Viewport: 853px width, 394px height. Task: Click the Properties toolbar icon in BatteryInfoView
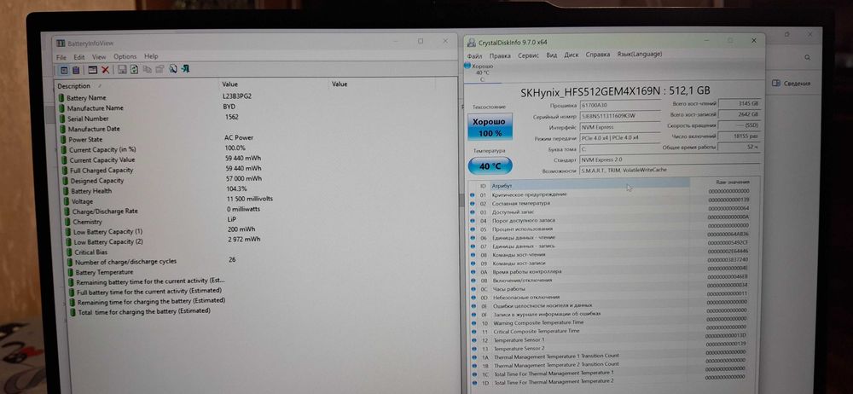[x=160, y=70]
